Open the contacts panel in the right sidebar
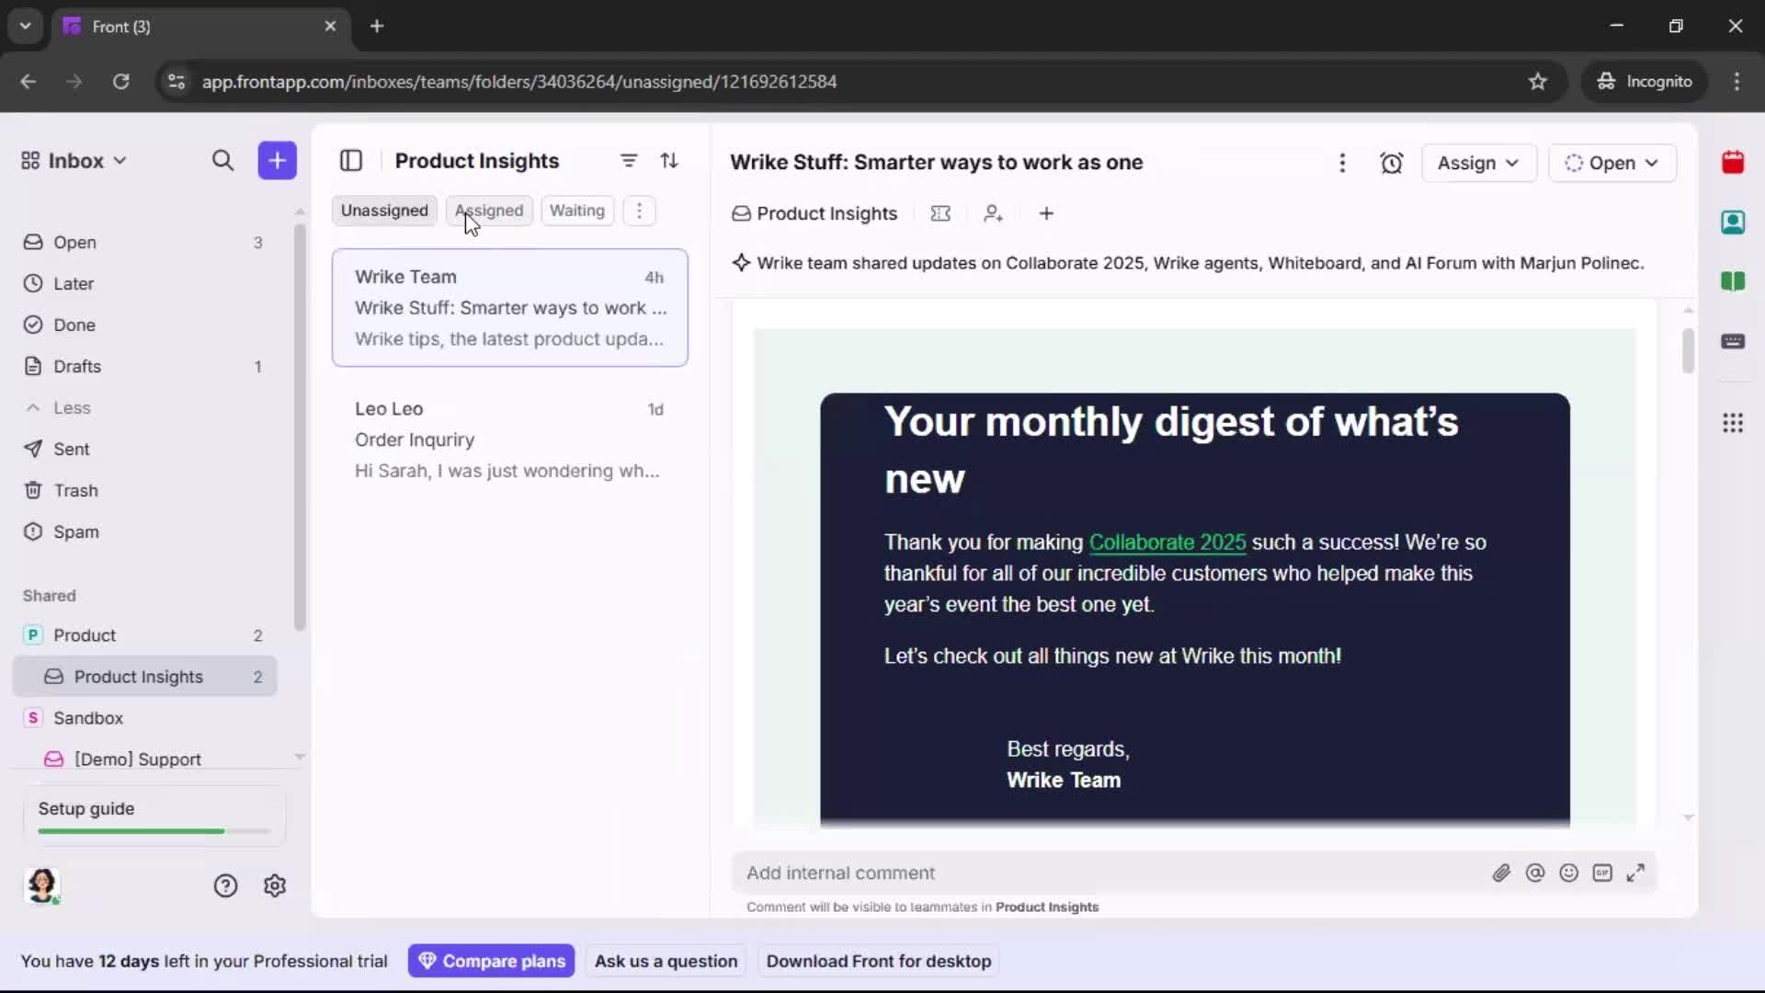 click(1734, 223)
